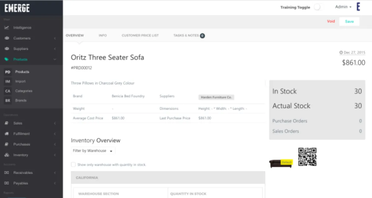Click the CA Categories badge icon
Viewport: 372px width, 198px height.
[x=8, y=91]
